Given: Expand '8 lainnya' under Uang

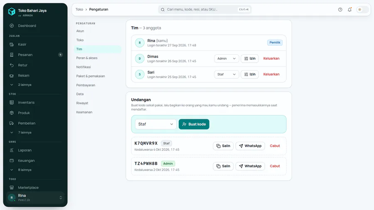Looking at the screenshot, I should [35, 170].
